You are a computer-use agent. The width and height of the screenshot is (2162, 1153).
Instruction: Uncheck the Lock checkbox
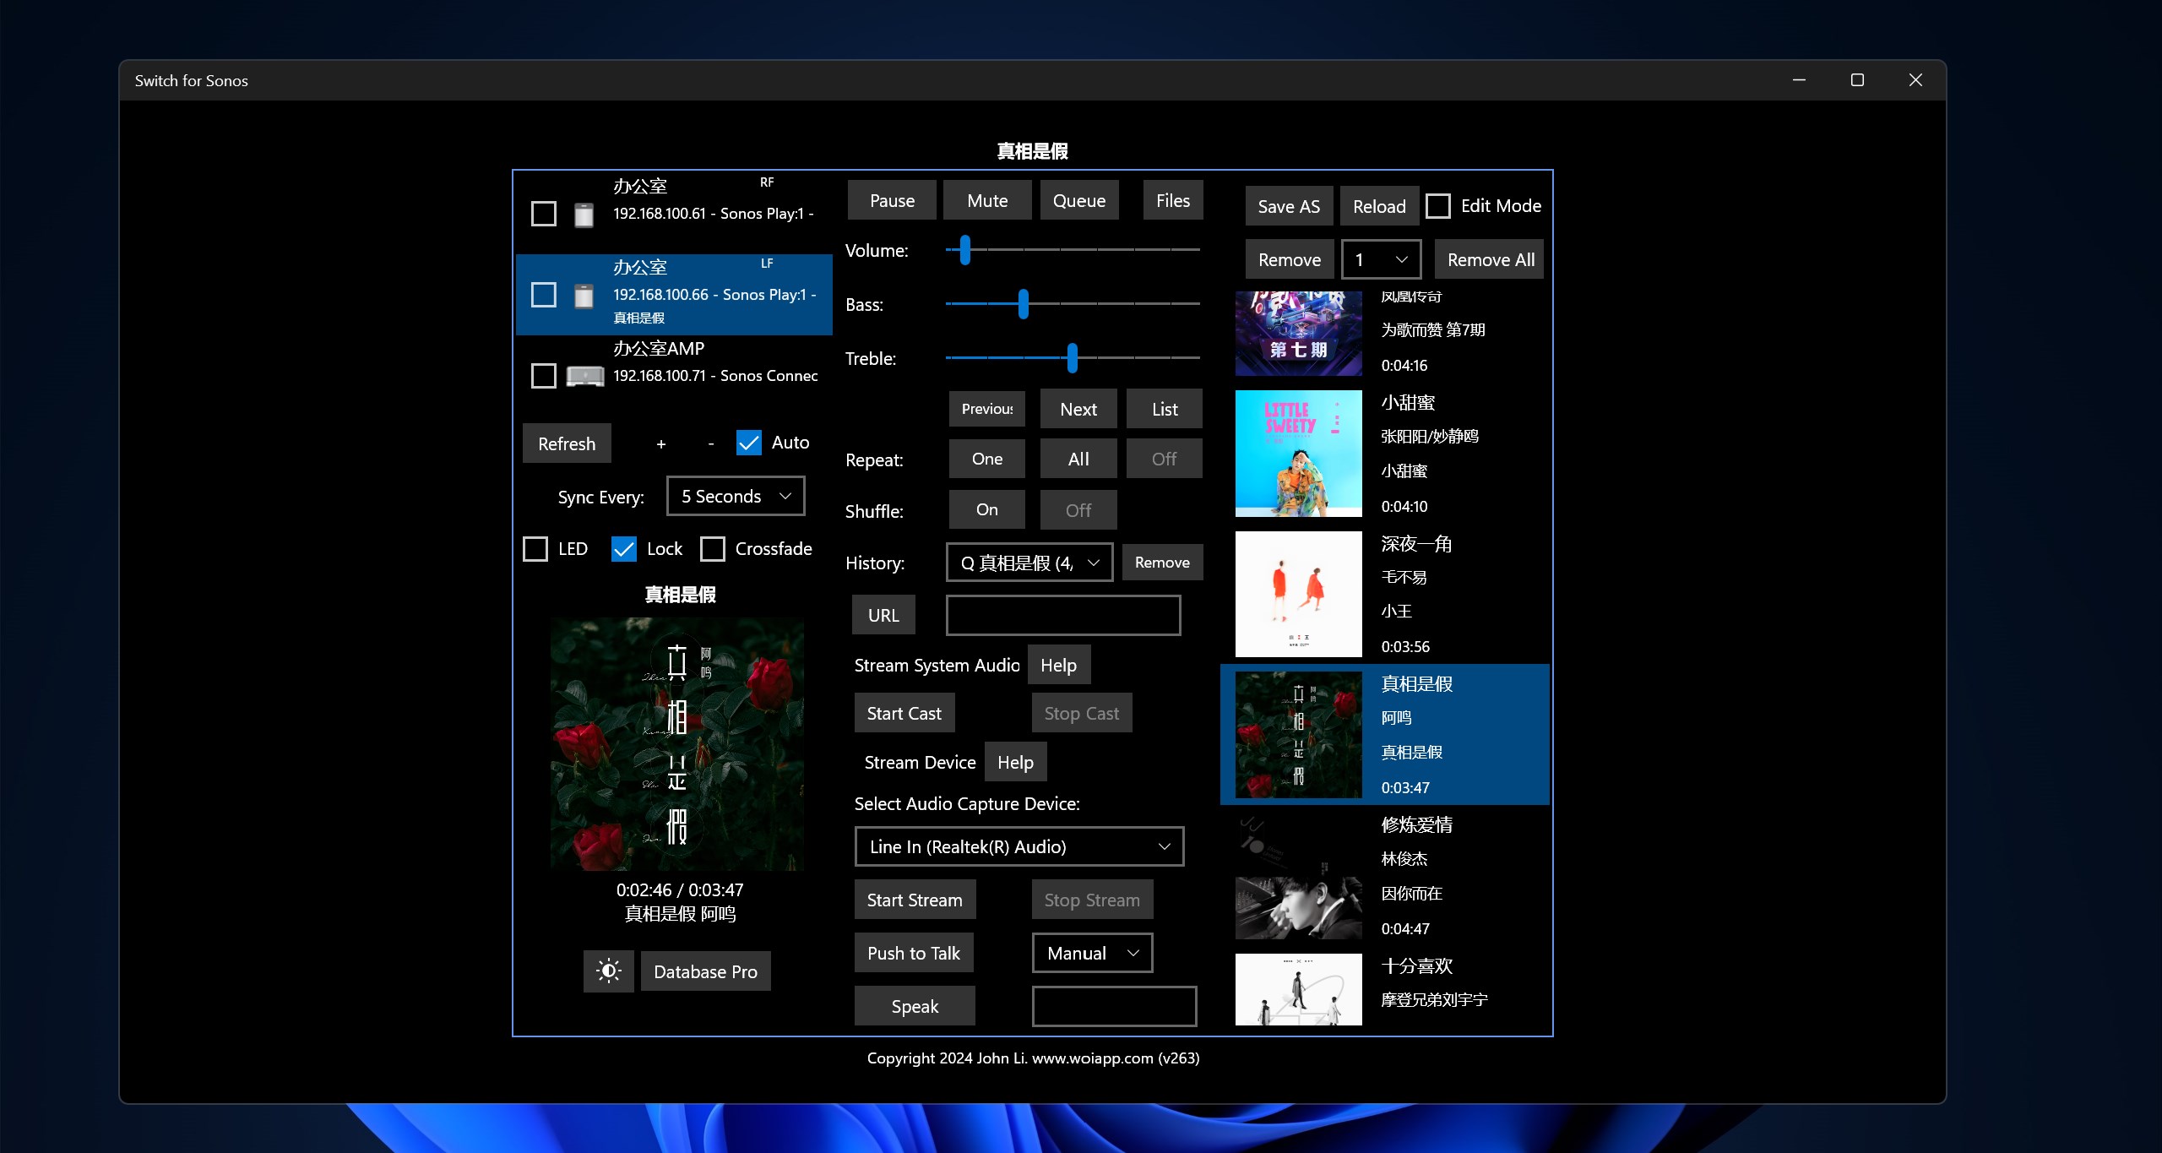(624, 549)
